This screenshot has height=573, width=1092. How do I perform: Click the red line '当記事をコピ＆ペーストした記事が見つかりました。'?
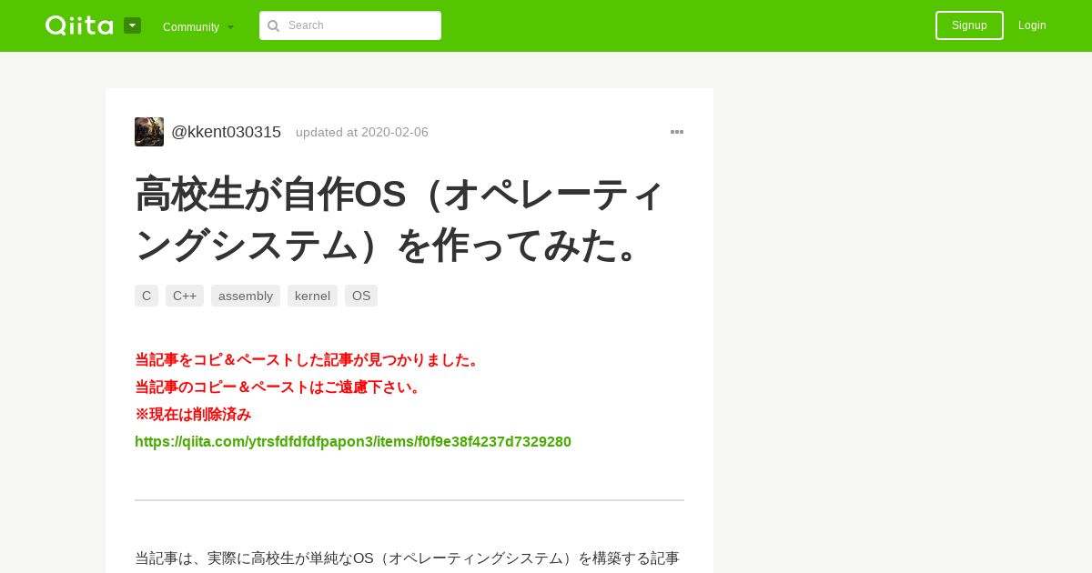point(309,360)
